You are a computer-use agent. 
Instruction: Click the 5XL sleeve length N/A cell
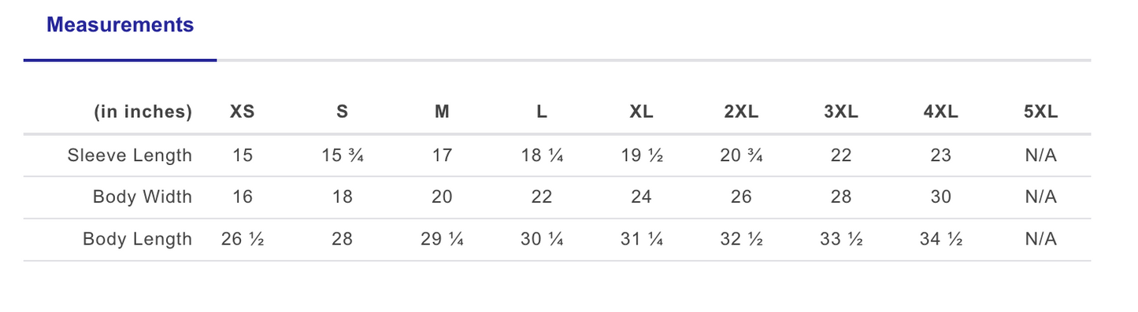1040,156
